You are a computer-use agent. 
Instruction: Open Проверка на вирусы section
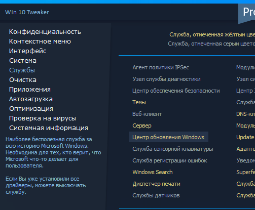[43, 118]
